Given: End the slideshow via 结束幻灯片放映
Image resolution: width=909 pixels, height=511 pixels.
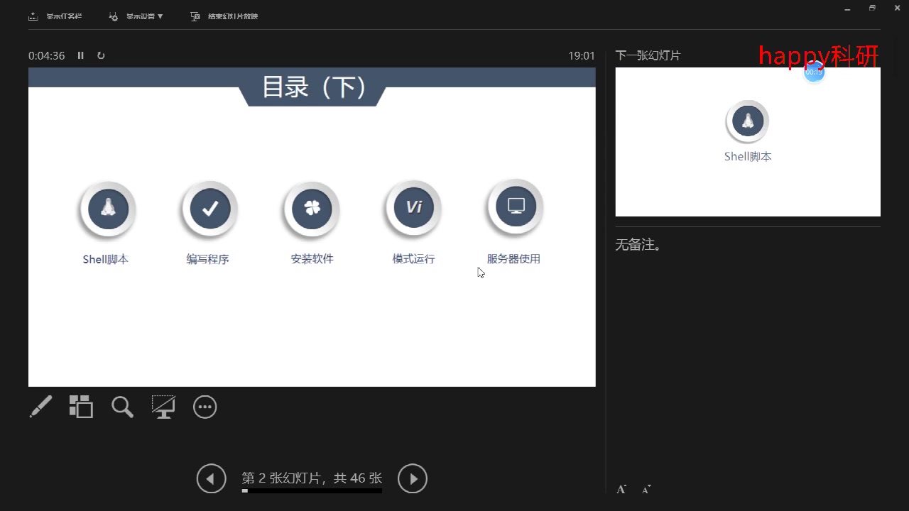Looking at the screenshot, I should pos(224,16).
